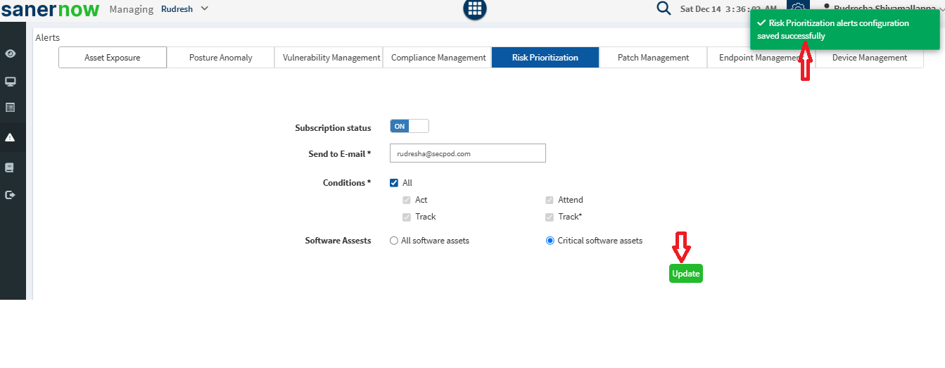Viewport: 945px width, 368px height.
Task: Open the app launcher grid icon
Action: pyautogui.click(x=475, y=8)
